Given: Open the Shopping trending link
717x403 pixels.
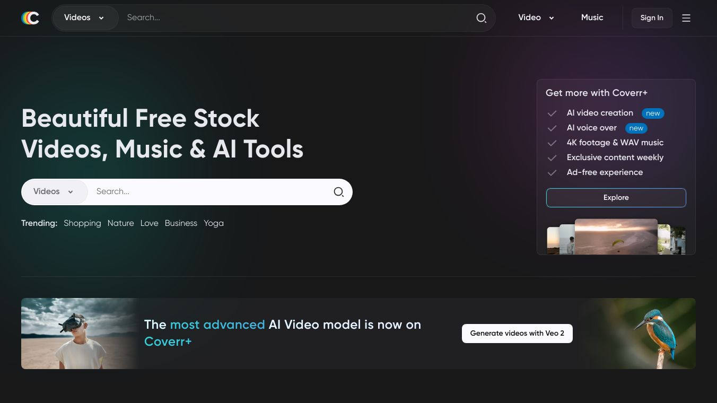Looking at the screenshot, I should click(82, 223).
